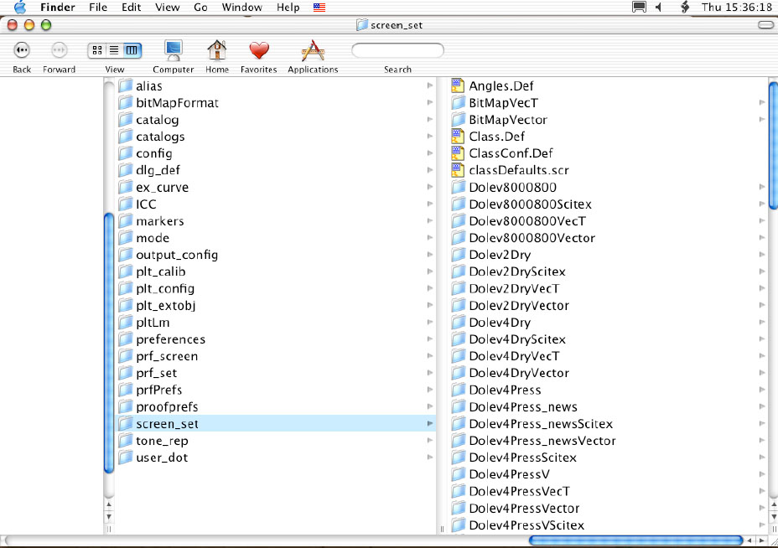Viewport: 778px width, 548px height.
Task: Select the user_dot folder icon
Action: click(x=126, y=458)
